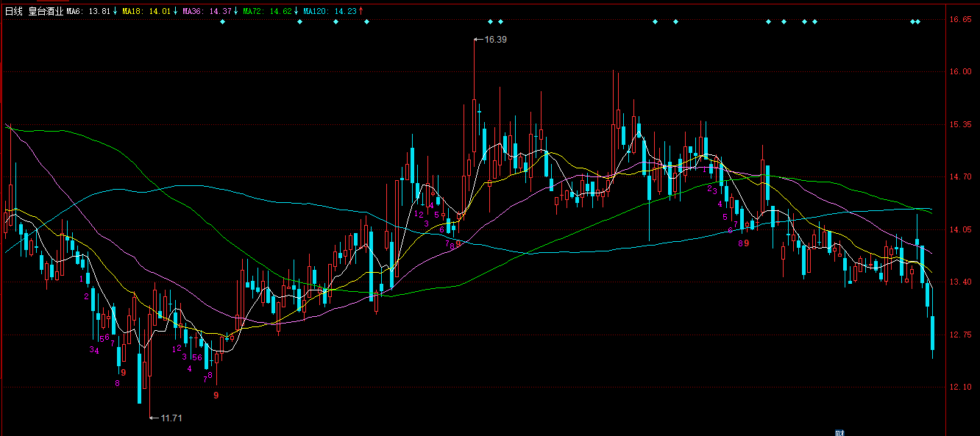Click the 皇台酒业 stock name
The width and height of the screenshot is (980, 436).
coord(46,12)
